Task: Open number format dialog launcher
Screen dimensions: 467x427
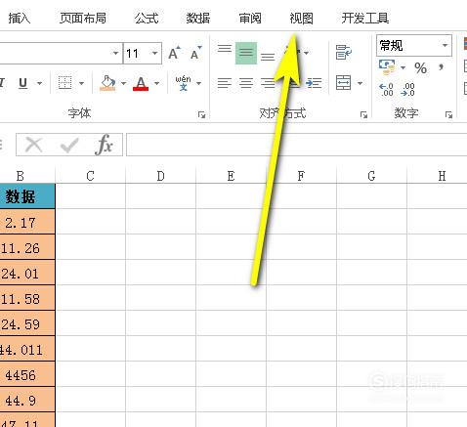Action: 449,114
